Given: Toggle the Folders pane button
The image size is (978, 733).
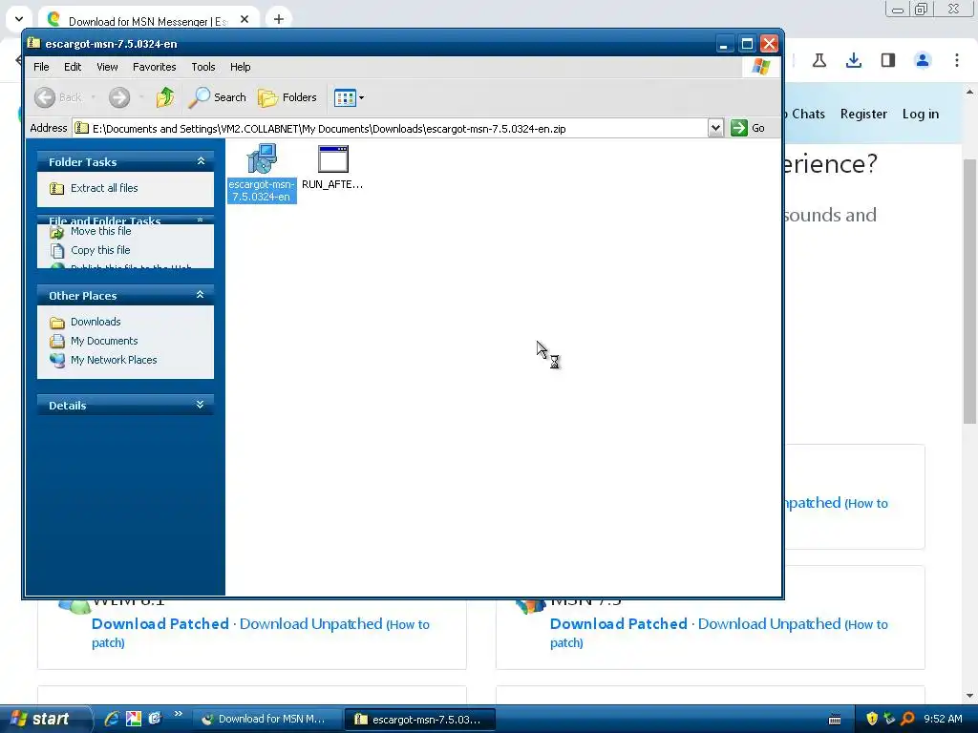Looking at the screenshot, I should tap(287, 97).
